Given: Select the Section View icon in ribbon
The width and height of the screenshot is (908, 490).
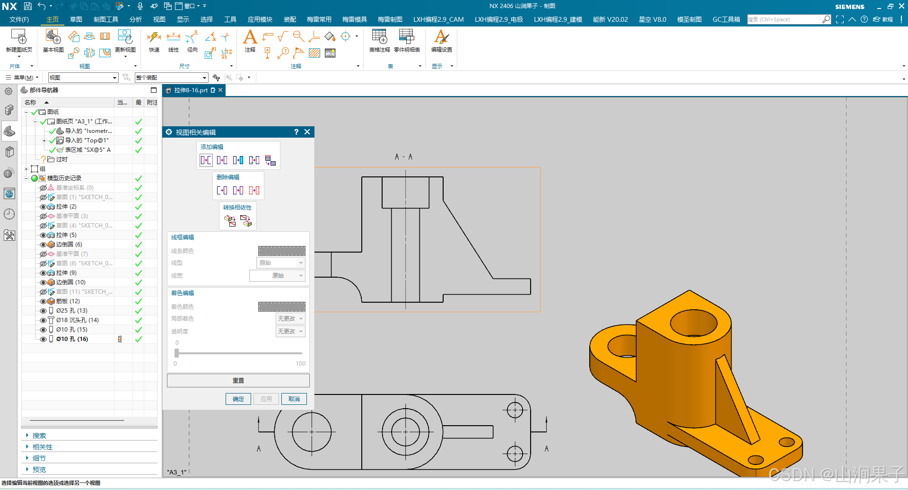Looking at the screenshot, I should coord(105,36).
